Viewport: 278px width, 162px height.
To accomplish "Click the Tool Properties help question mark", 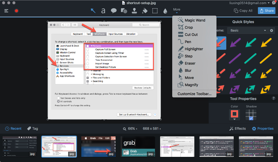I will (273, 98).
